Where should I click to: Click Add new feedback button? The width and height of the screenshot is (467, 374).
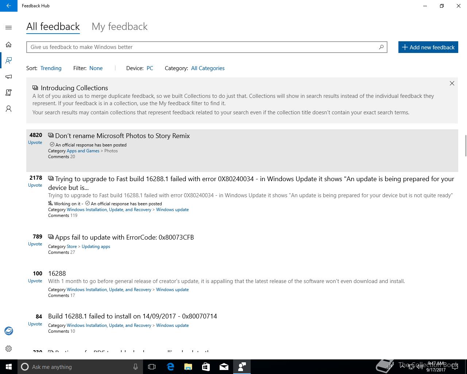pos(428,47)
